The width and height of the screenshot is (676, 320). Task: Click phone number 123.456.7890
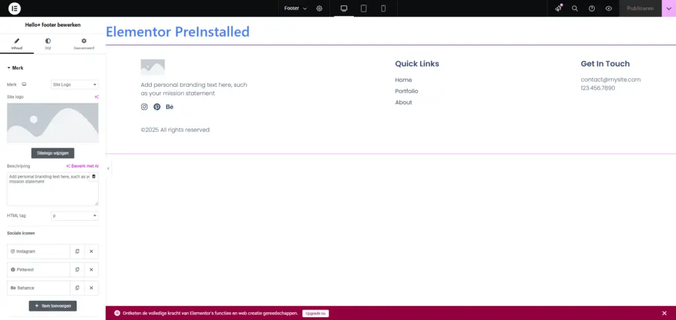click(598, 88)
